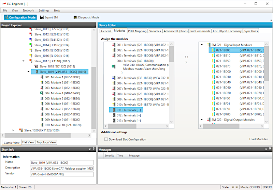273x190 pixels.
Task: Switch to the CoE Object-Dictionary tab
Action: click(227, 31)
